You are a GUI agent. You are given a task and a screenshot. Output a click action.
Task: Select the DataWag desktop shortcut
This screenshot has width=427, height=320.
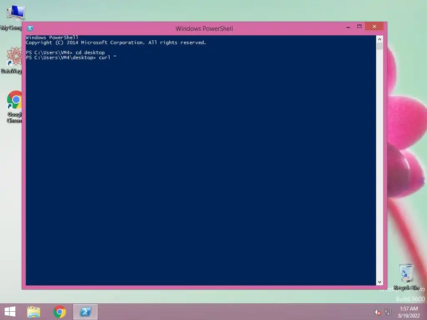(11, 60)
